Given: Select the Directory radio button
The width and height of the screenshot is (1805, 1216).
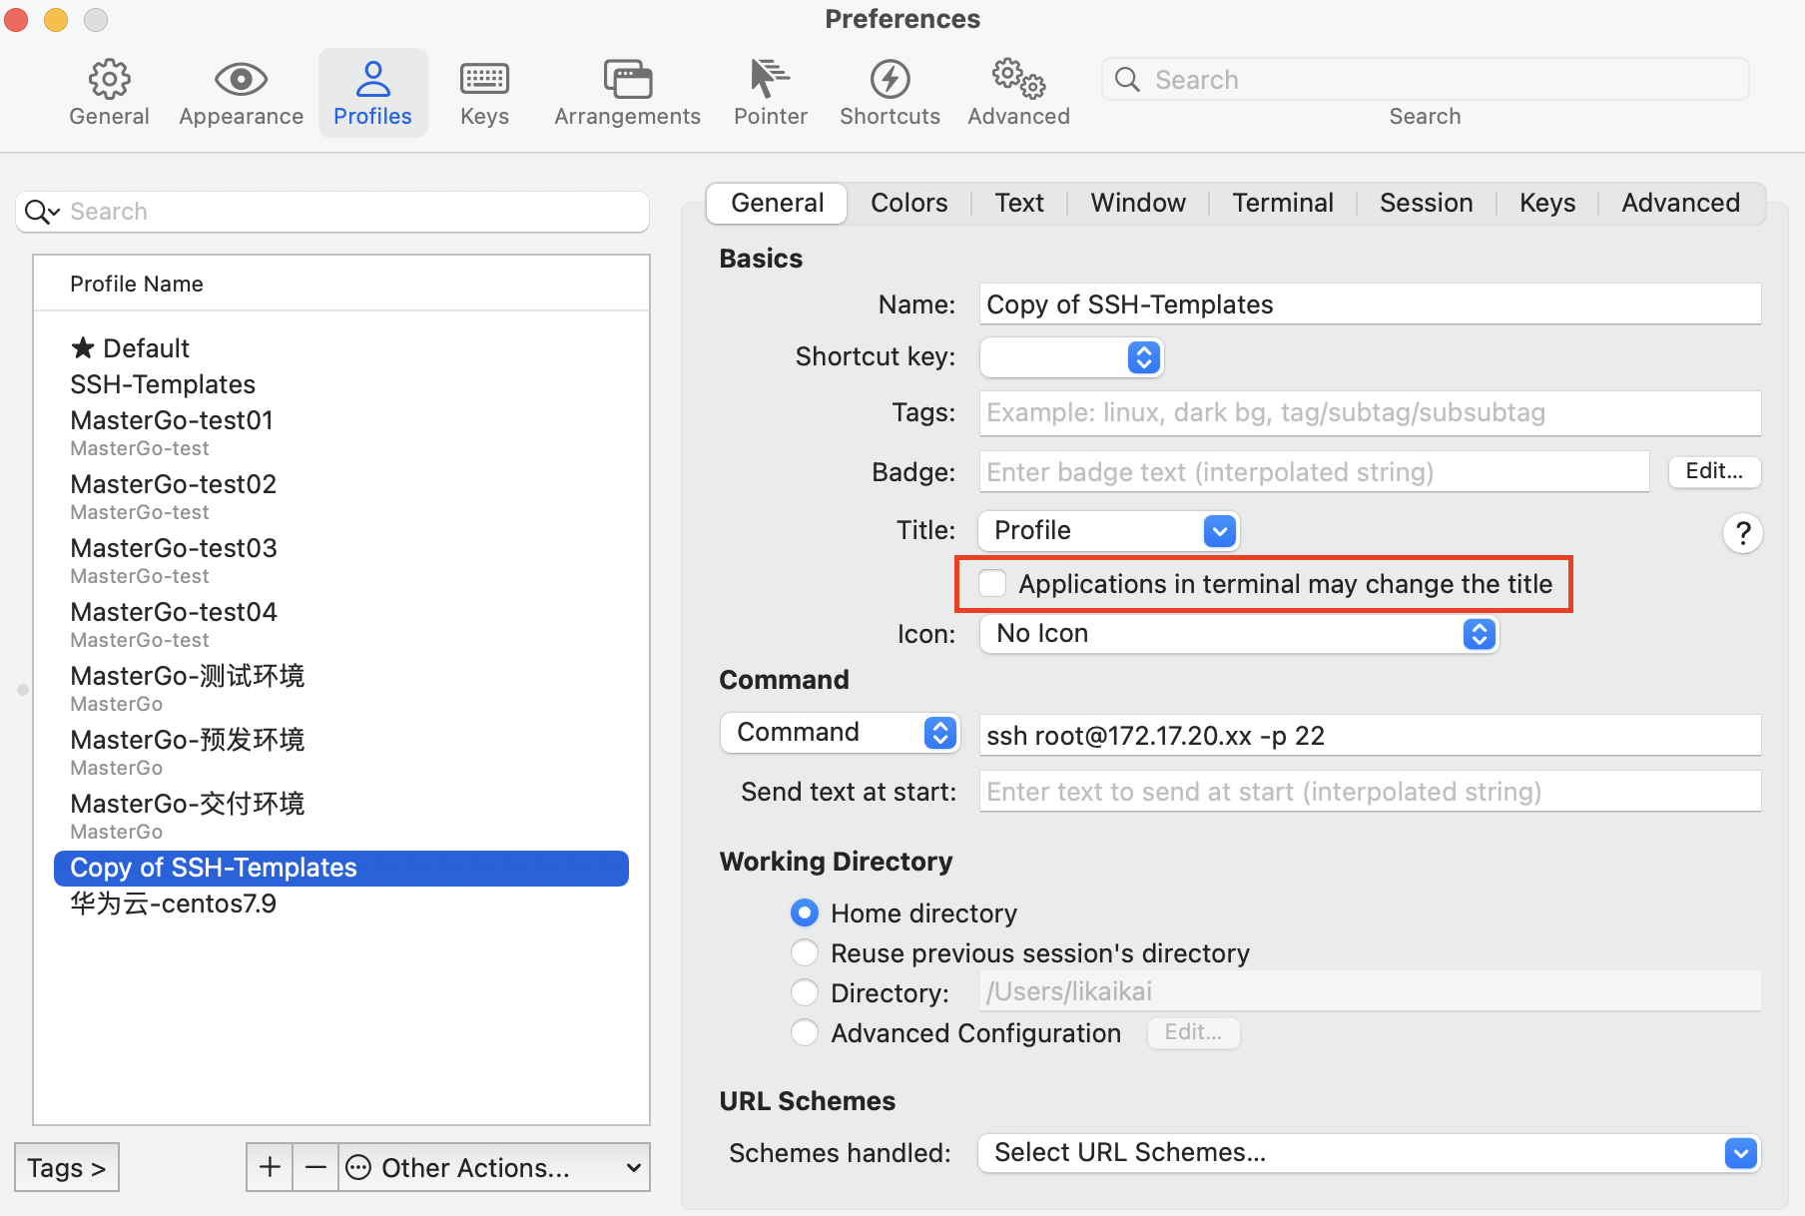Looking at the screenshot, I should click(805, 993).
